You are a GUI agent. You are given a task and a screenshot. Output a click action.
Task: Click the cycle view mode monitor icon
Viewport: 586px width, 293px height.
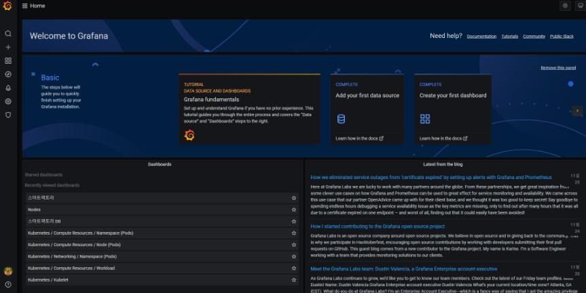click(x=580, y=5)
